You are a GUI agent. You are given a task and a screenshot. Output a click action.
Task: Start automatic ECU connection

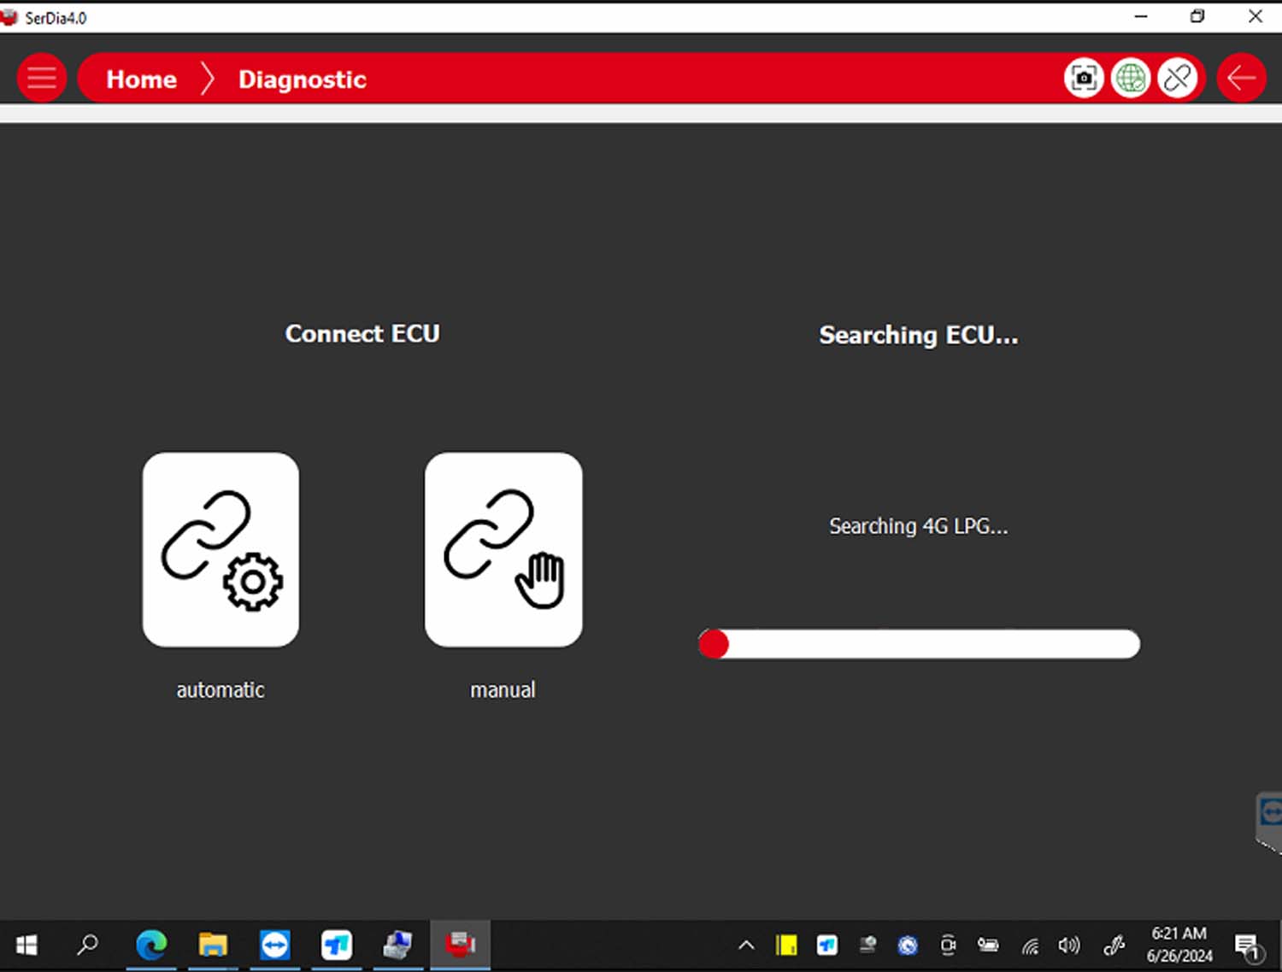pos(221,549)
